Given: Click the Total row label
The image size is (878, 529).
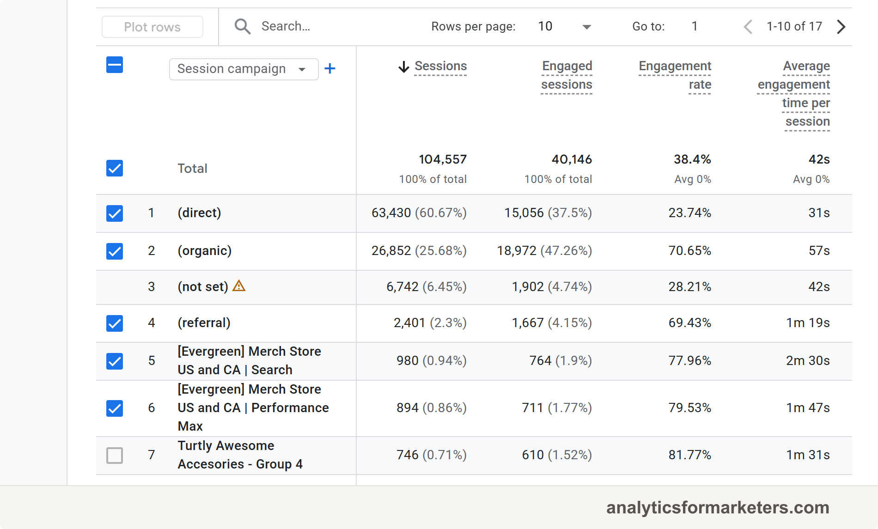Looking at the screenshot, I should coord(192,169).
